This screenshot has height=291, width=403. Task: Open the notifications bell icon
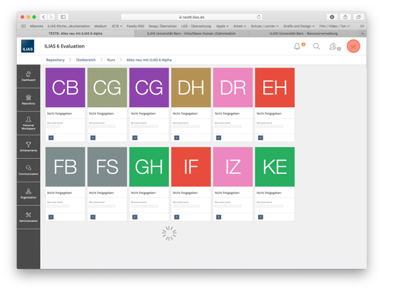[x=297, y=46]
